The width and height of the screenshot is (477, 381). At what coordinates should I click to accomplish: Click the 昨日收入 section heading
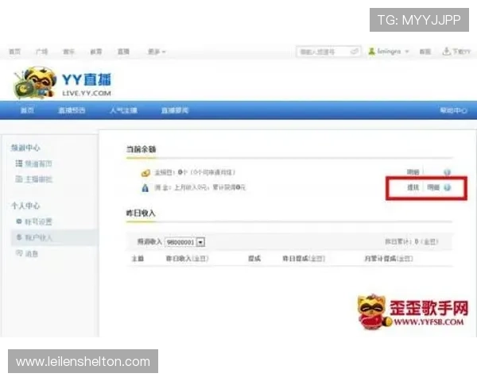tap(141, 214)
